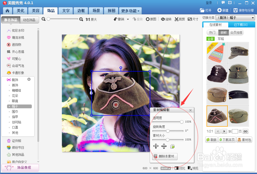Open the 证件照 category

pyautogui.click(x=14, y=141)
